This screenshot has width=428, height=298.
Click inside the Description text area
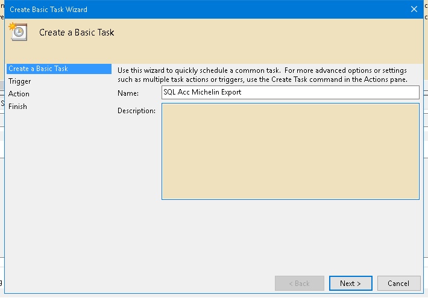290,151
